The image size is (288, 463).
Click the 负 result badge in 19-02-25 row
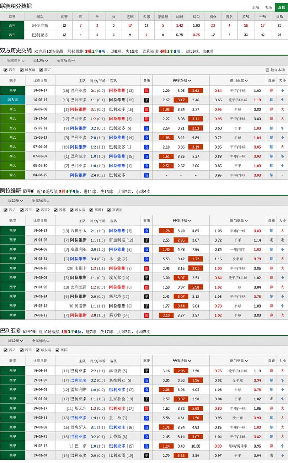[x=146, y=436]
